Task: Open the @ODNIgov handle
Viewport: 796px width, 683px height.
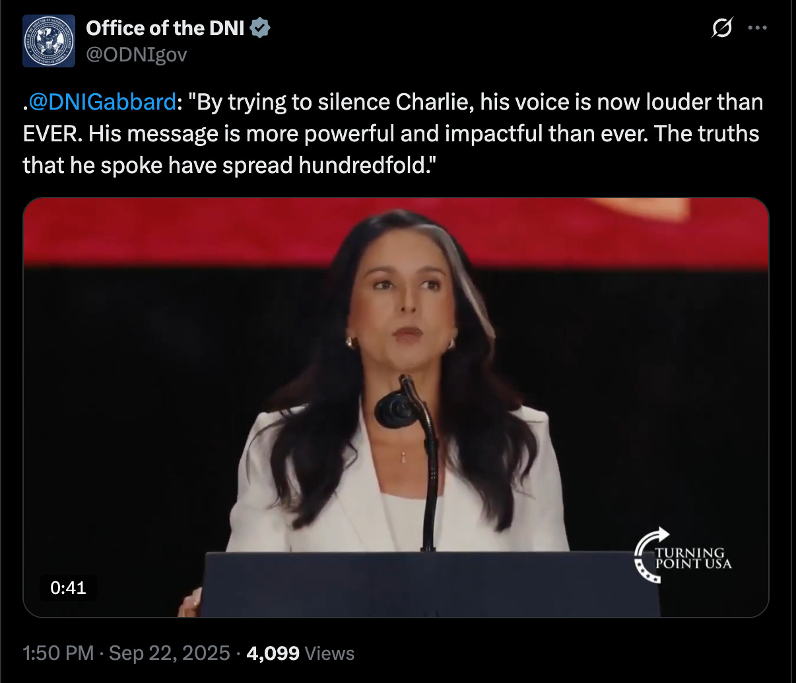Action: (137, 54)
